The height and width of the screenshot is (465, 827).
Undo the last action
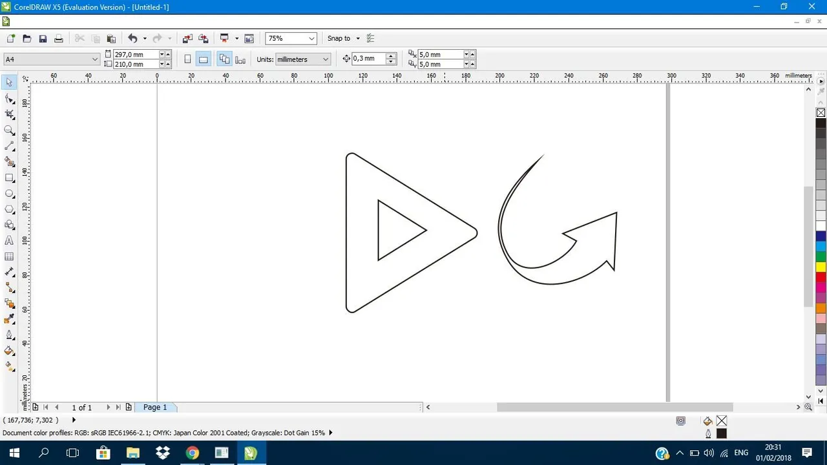pos(132,39)
